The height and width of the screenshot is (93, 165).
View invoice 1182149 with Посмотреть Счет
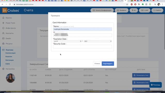point(141,75)
